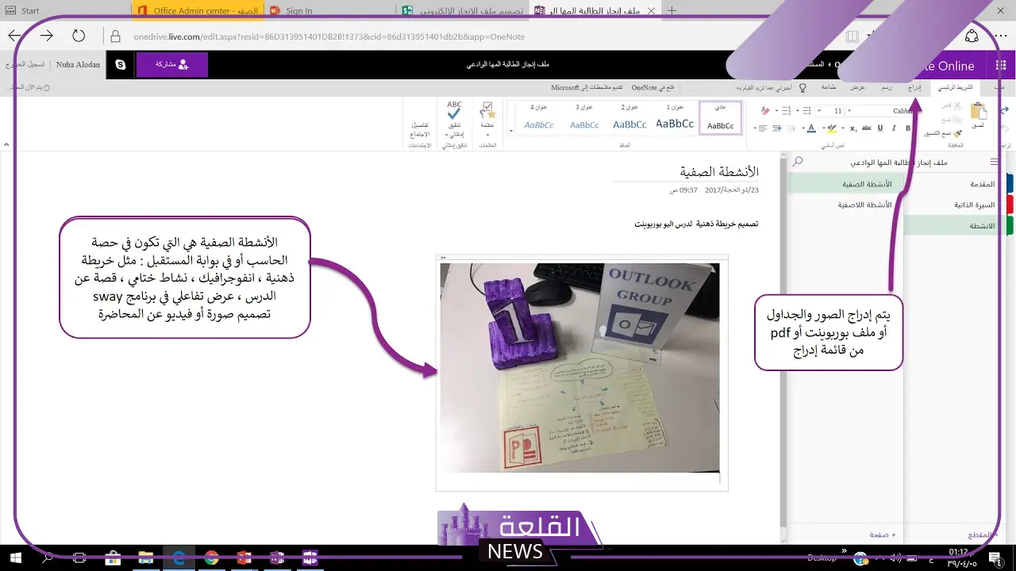Click the Skype icon in header
1016x571 pixels.
click(x=121, y=65)
